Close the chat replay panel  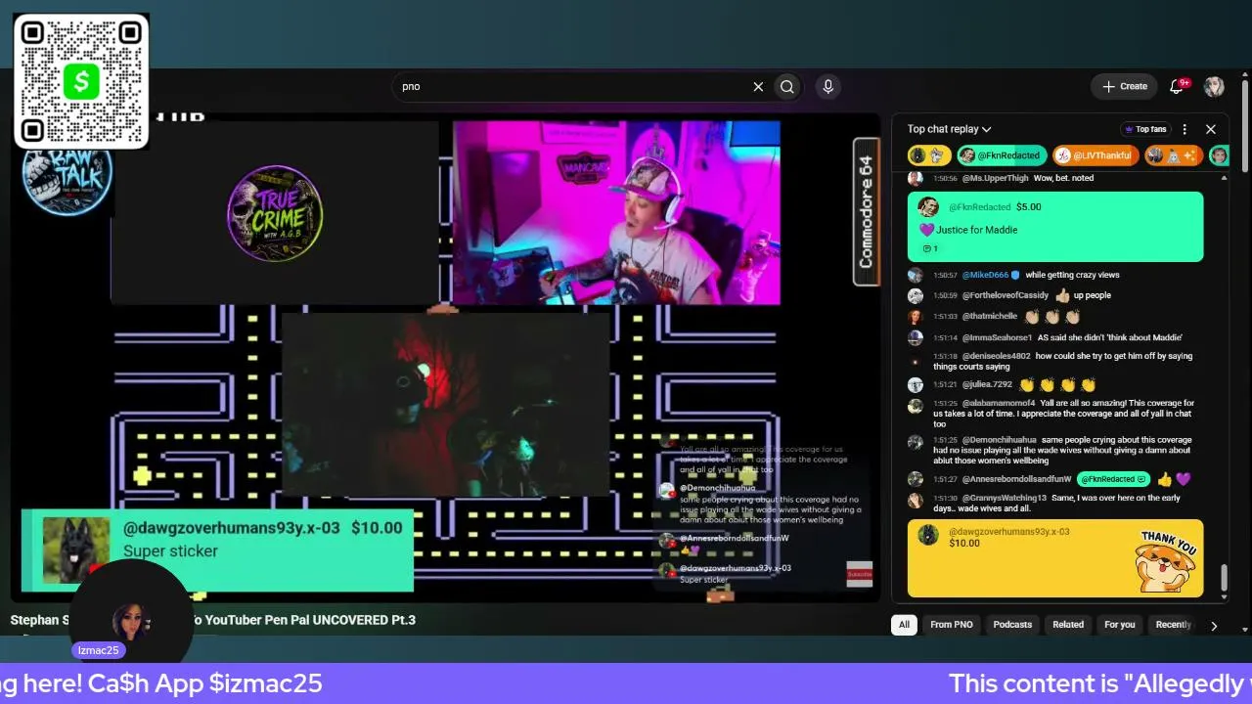pyautogui.click(x=1211, y=129)
